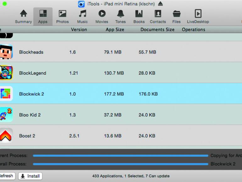Click the 177.2 MB app size value
242x182 pixels.
pos(114,94)
